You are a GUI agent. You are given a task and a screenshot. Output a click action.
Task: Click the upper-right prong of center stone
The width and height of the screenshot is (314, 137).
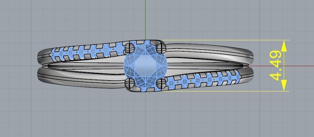pyautogui.click(x=162, y=48)
